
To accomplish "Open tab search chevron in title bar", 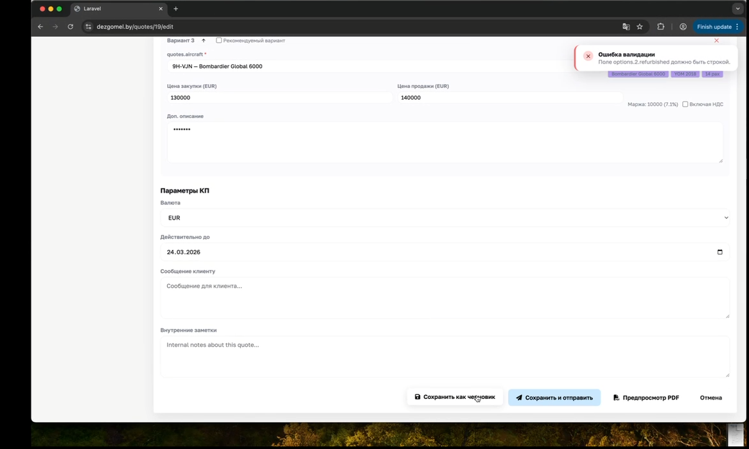I will [x=737, y=8].
